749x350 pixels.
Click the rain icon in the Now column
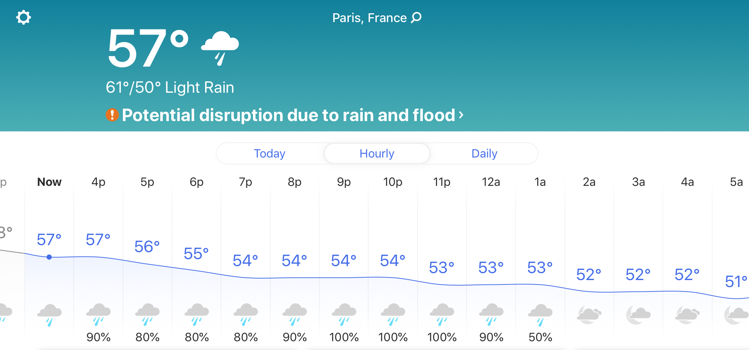[49, 315]
